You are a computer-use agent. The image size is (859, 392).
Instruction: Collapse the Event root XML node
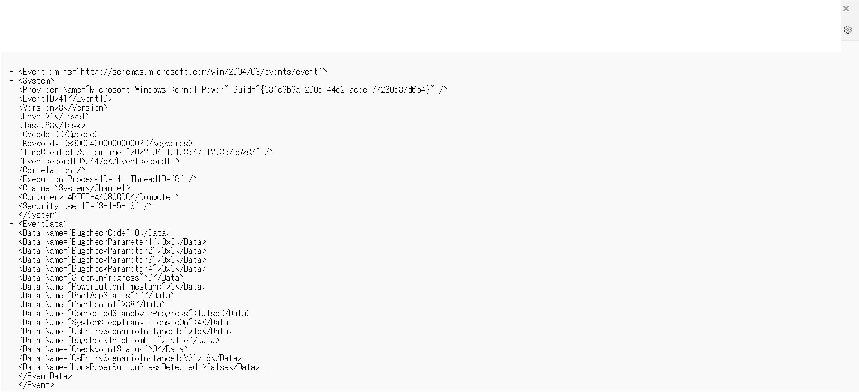coord(12,72)
